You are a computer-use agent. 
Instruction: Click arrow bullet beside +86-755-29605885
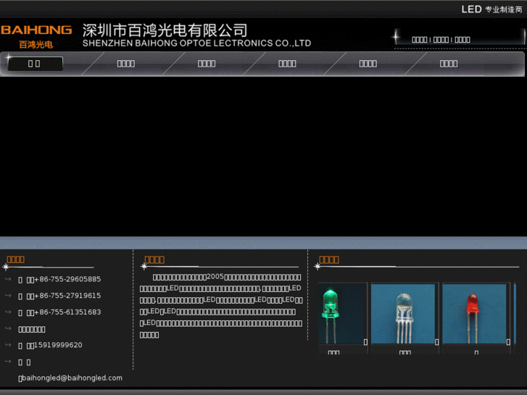[x=8, y=279]
